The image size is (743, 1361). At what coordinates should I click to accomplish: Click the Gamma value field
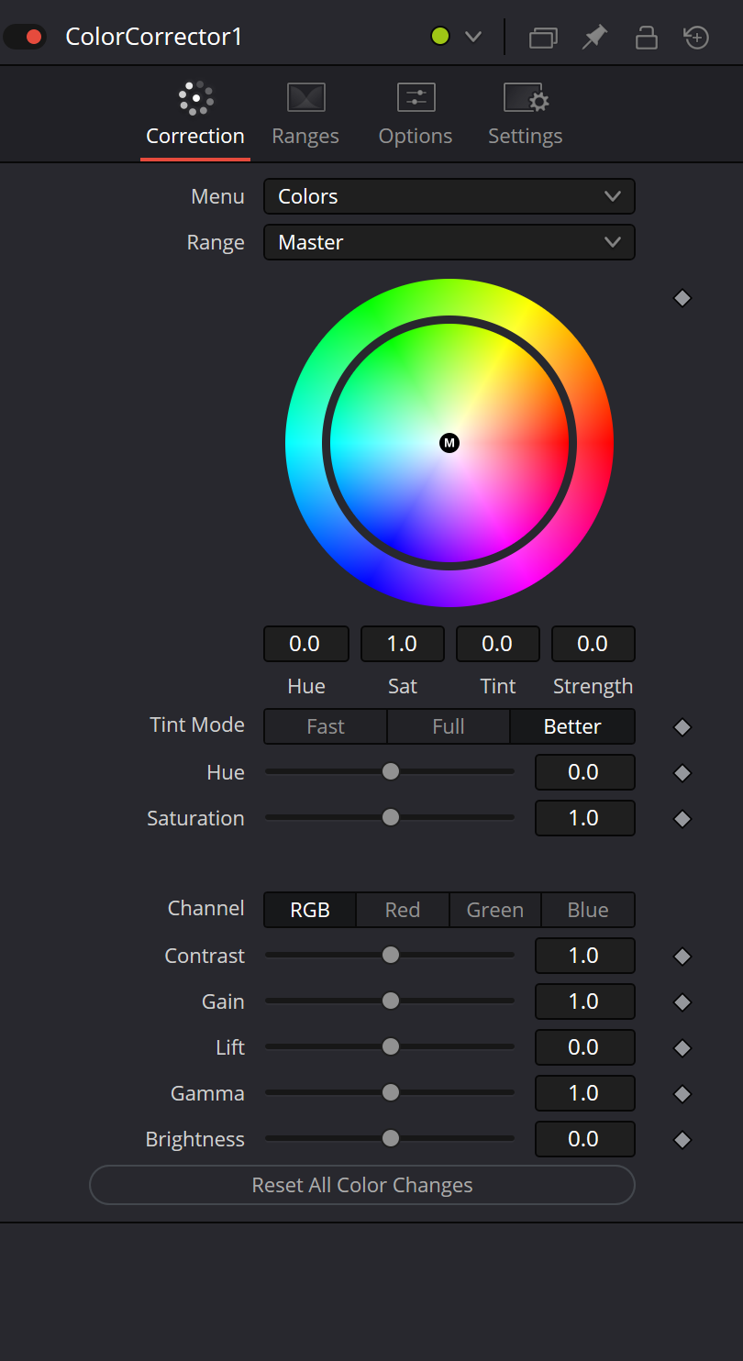pyautogui.click(x=585, y=1093)
